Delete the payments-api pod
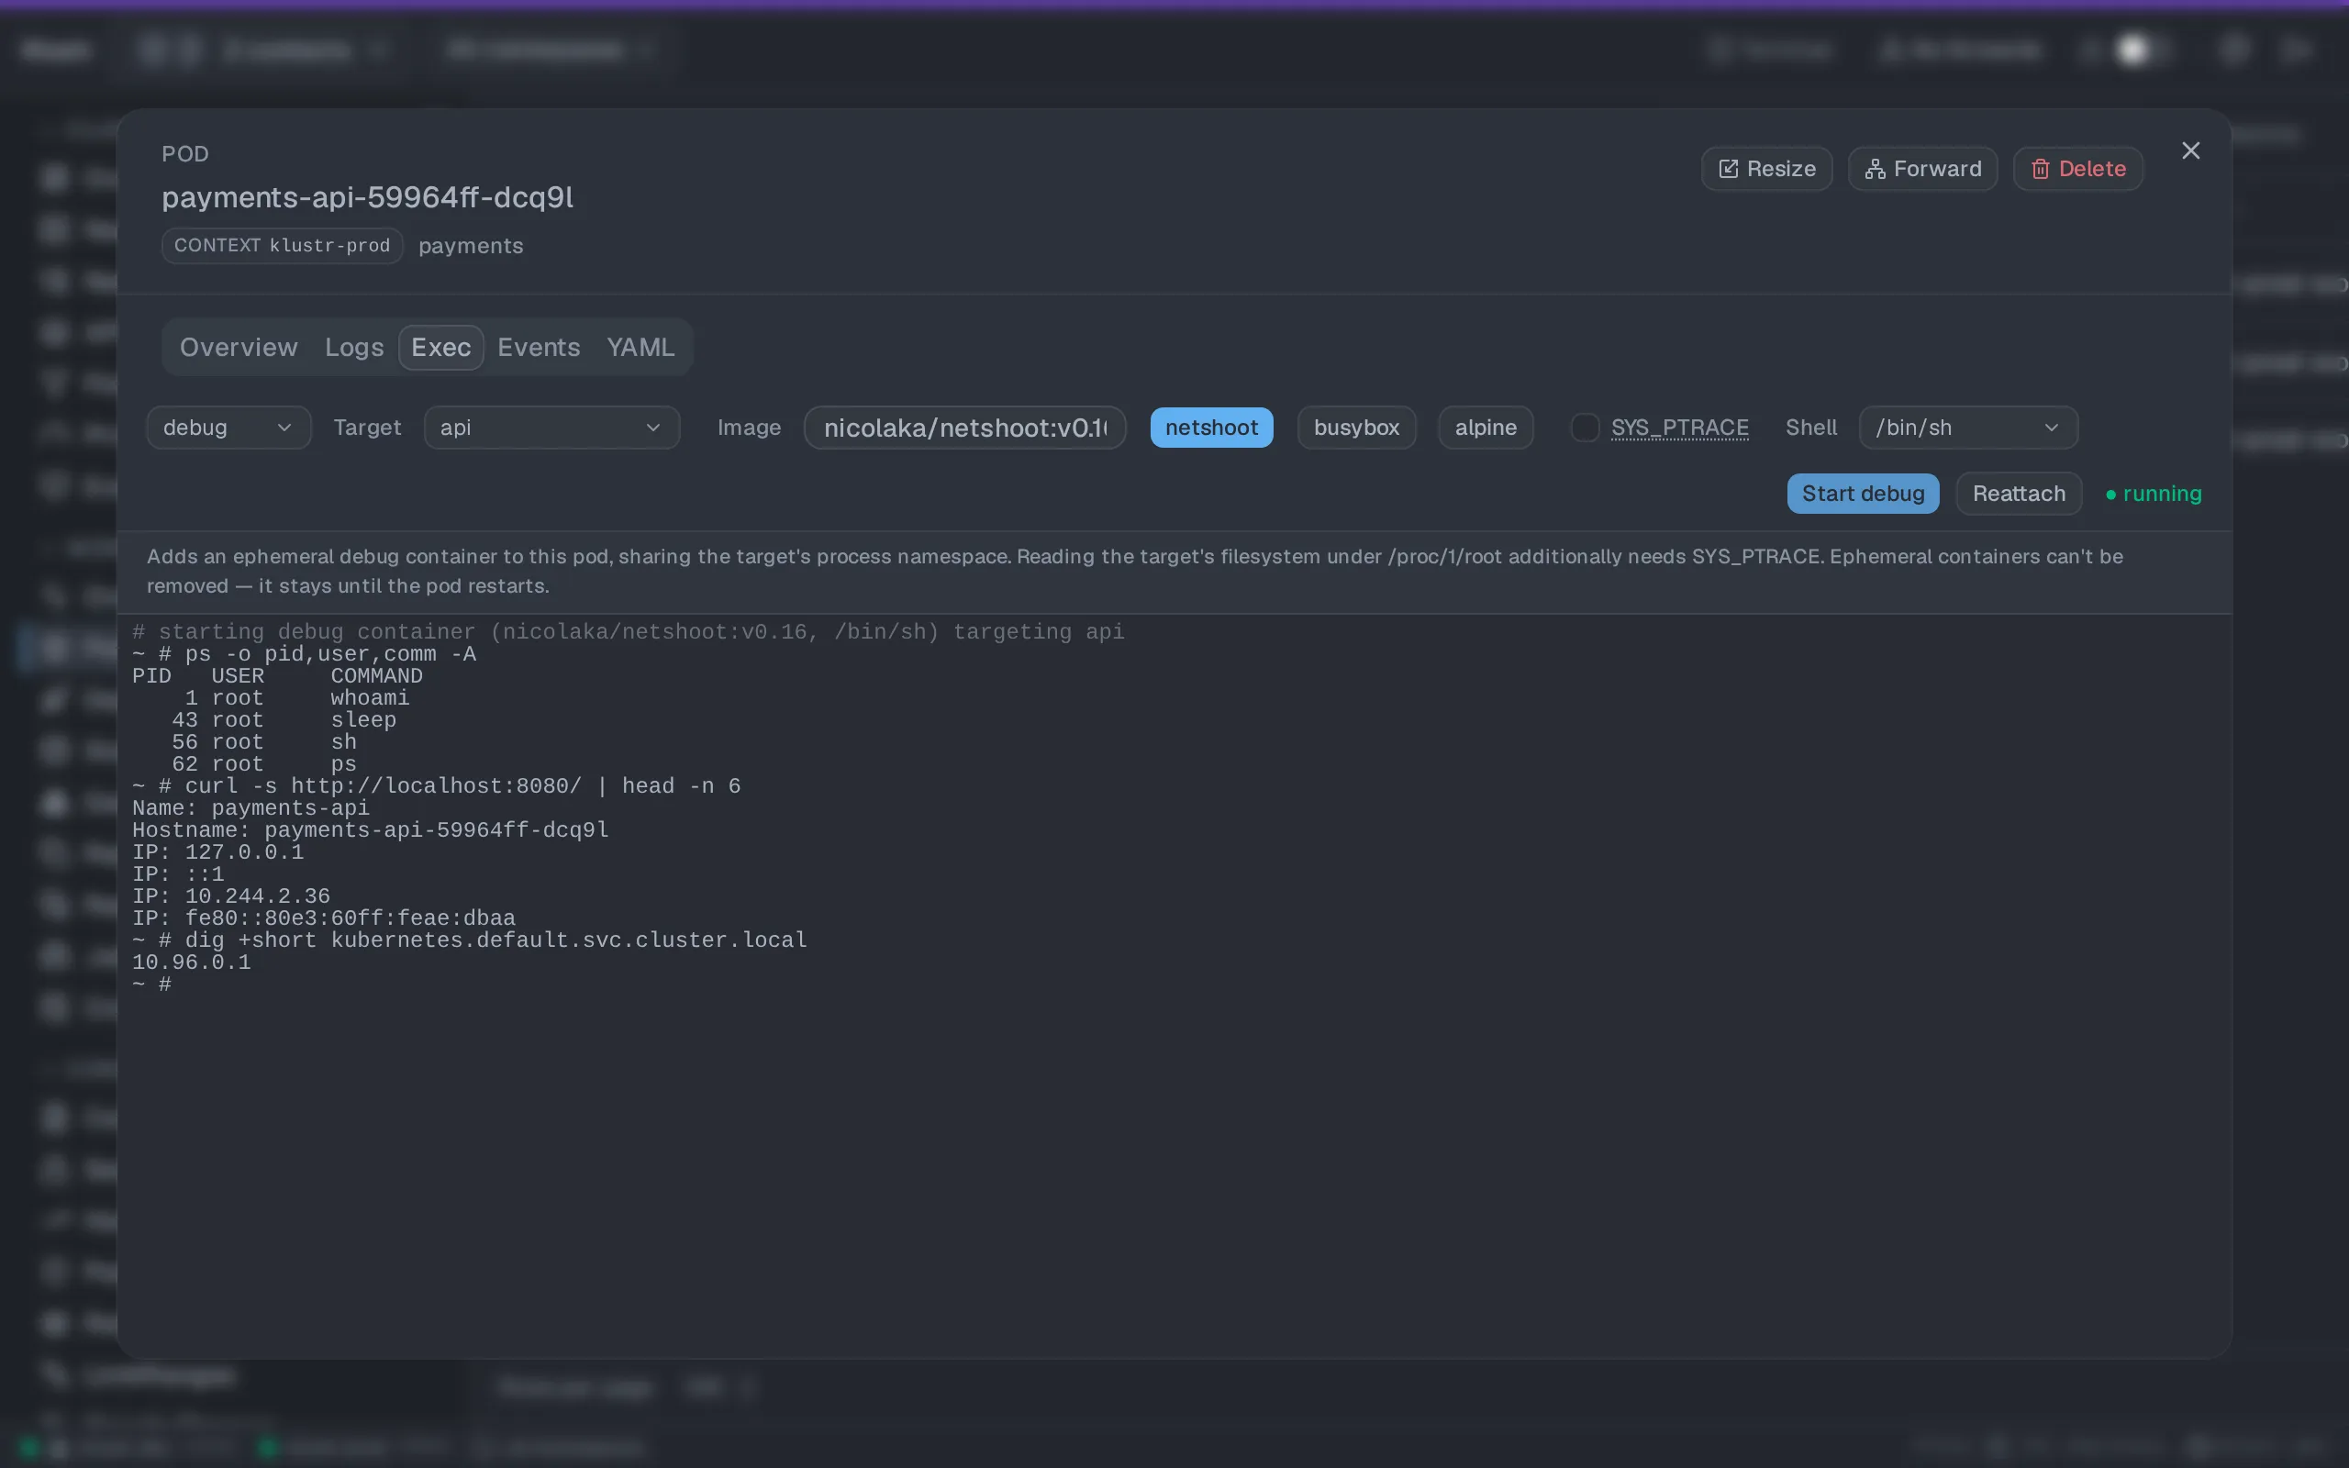The image size is (2349, 1468). [2077, 169]
